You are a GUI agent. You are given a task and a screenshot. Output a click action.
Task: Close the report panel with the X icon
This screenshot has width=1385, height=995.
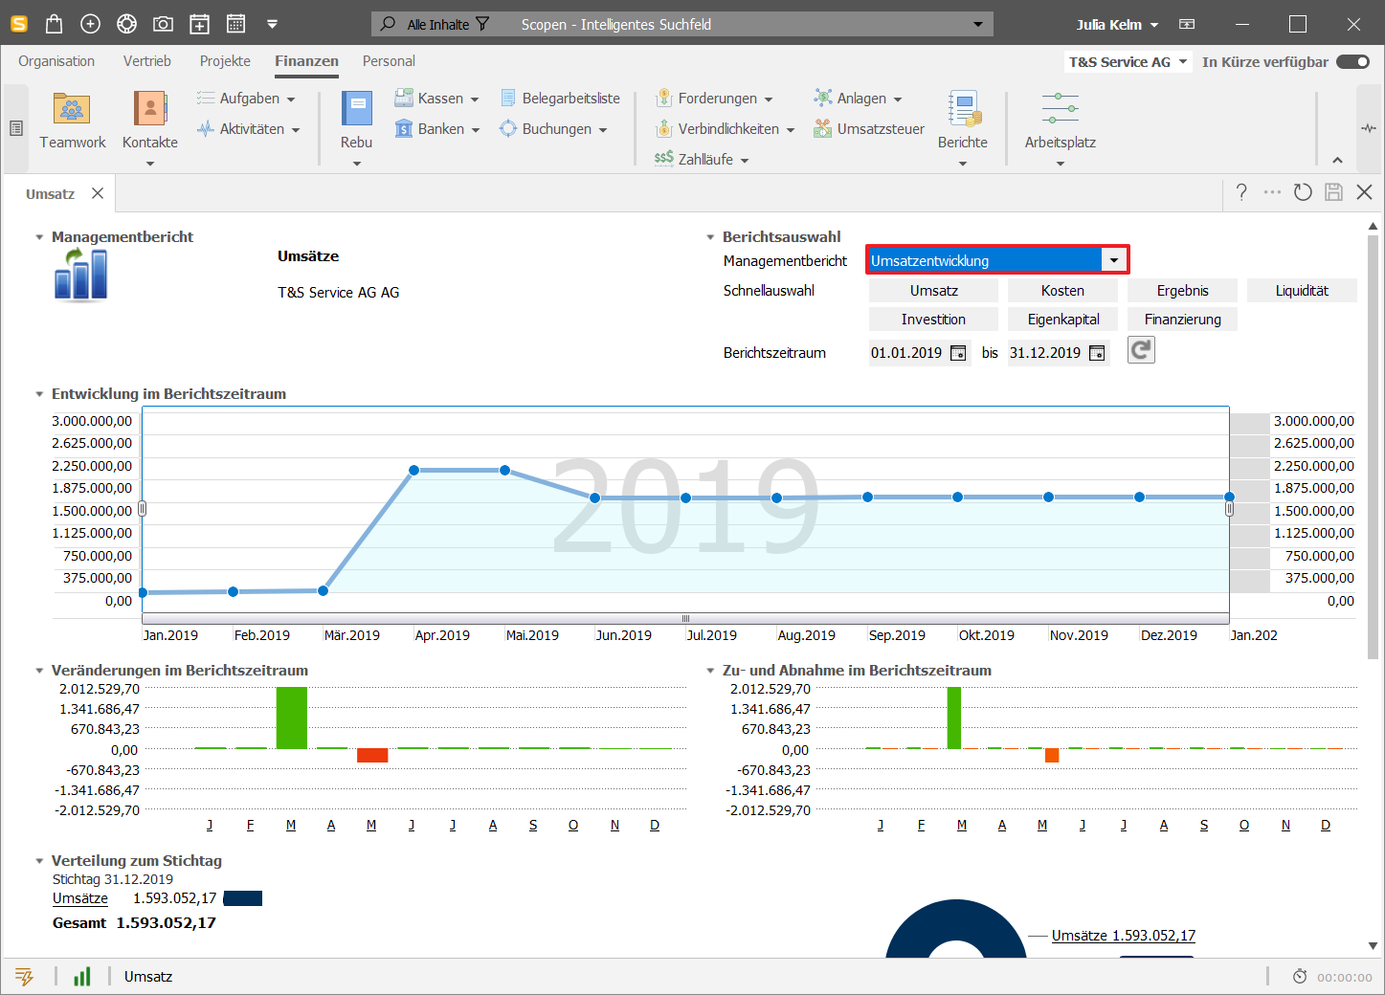click(x=1364, y=192)
